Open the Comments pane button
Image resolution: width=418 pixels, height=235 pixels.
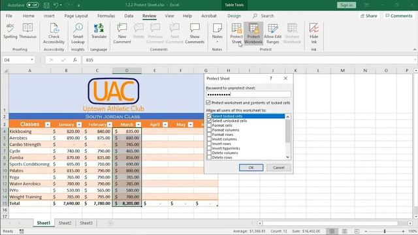coord(399,16)
